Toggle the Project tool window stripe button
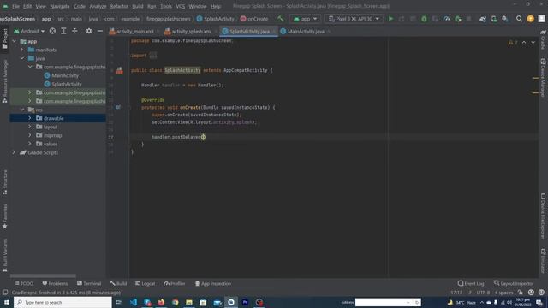Viewport: 548px width, 308px height. pyautogui.click(x=5, y=38)
